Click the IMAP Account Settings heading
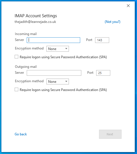137x154 pixels. (36, 16)
